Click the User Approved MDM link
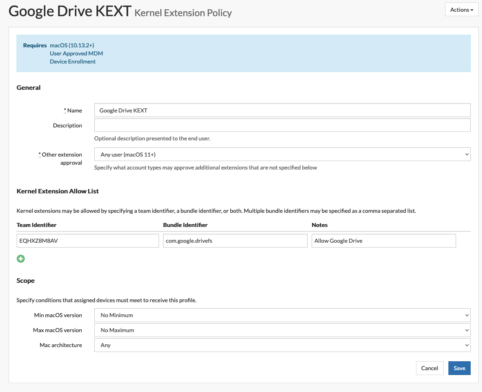This screenshot has height=392, width=482. click(76, 53)
